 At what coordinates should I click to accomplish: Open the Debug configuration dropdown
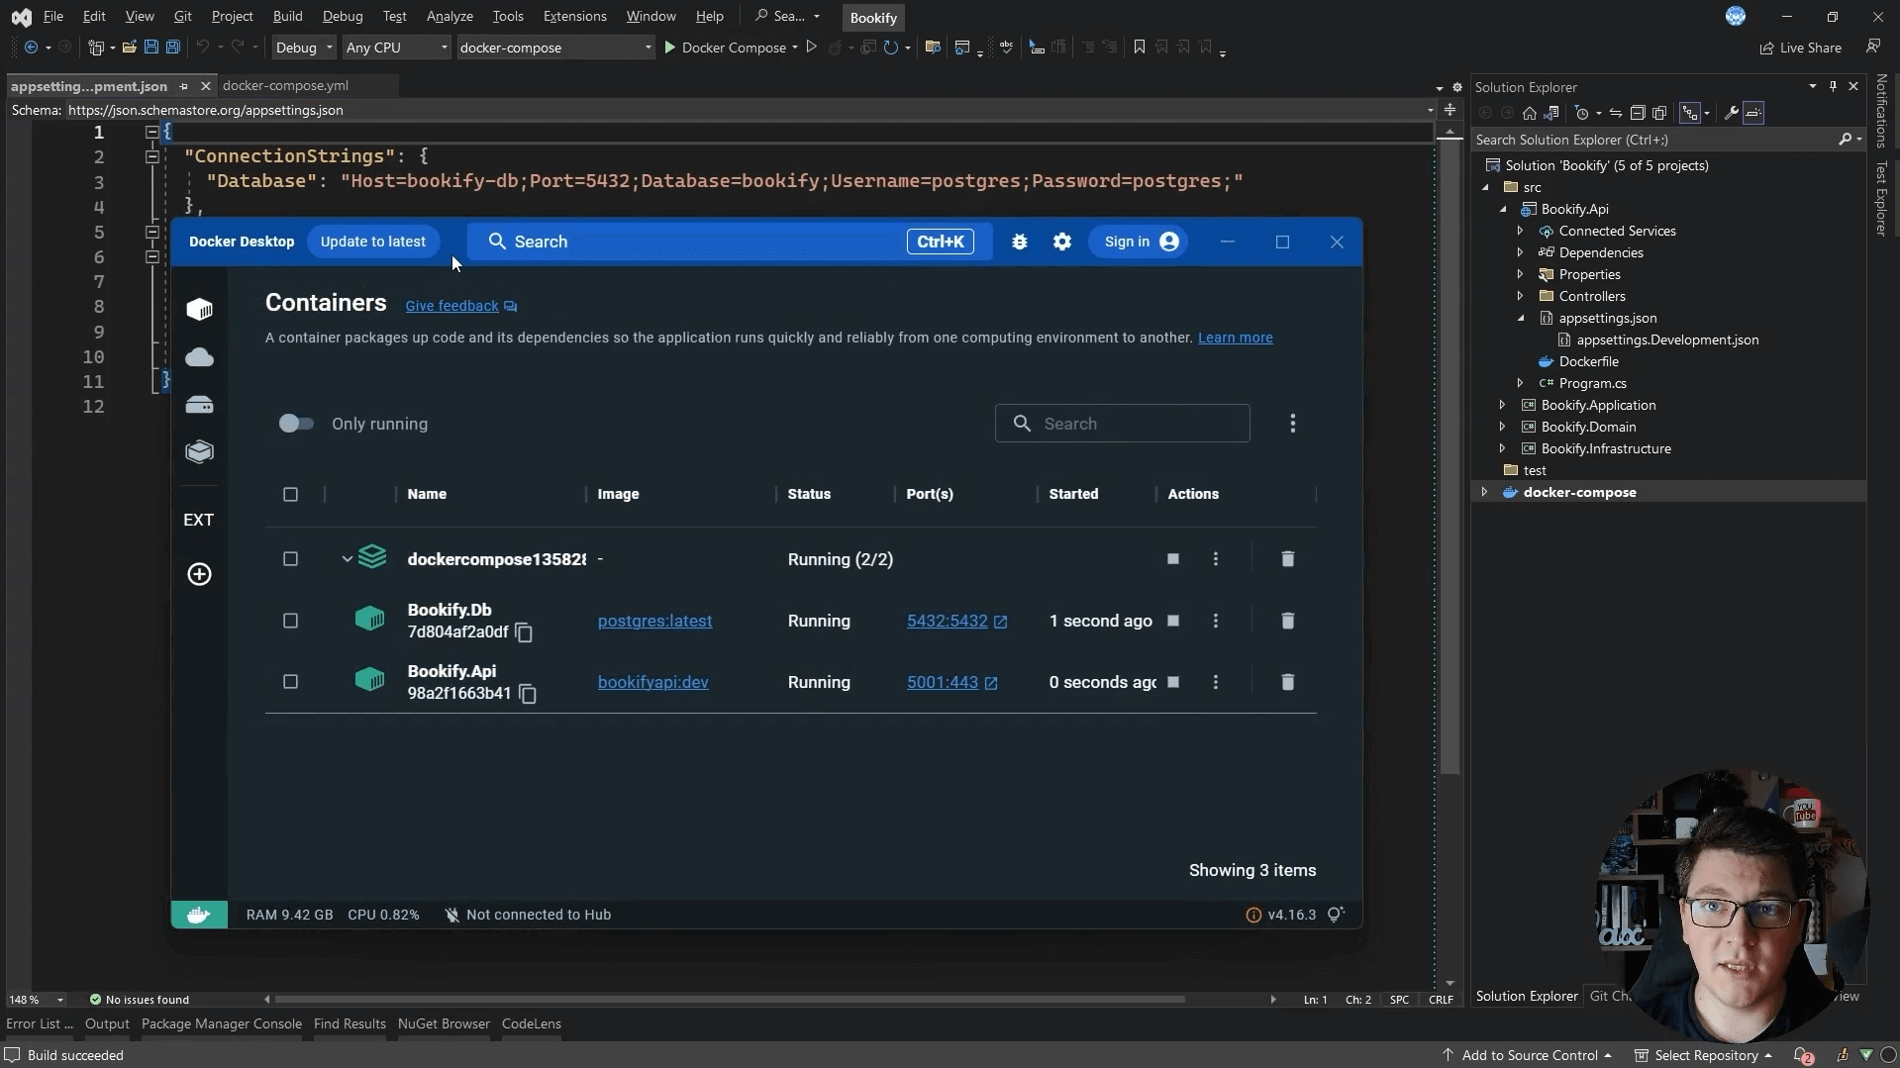coord(304,48)
